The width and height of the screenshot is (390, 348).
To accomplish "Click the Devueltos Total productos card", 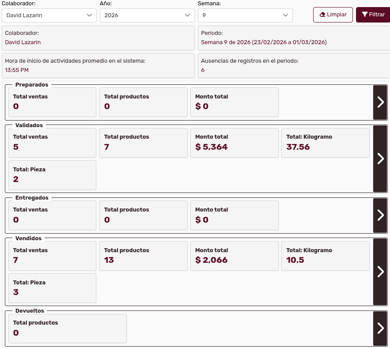I will [x=68, y=328].
